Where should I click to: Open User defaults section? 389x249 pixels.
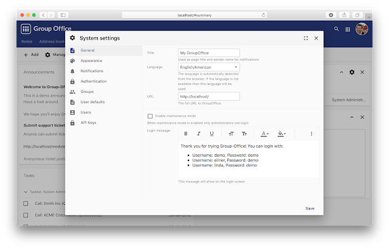click(104, 102)
